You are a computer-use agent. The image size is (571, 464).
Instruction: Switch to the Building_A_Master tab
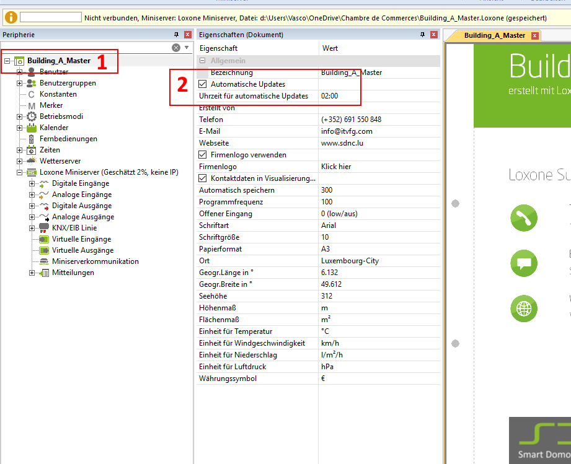tap(494, 35)
